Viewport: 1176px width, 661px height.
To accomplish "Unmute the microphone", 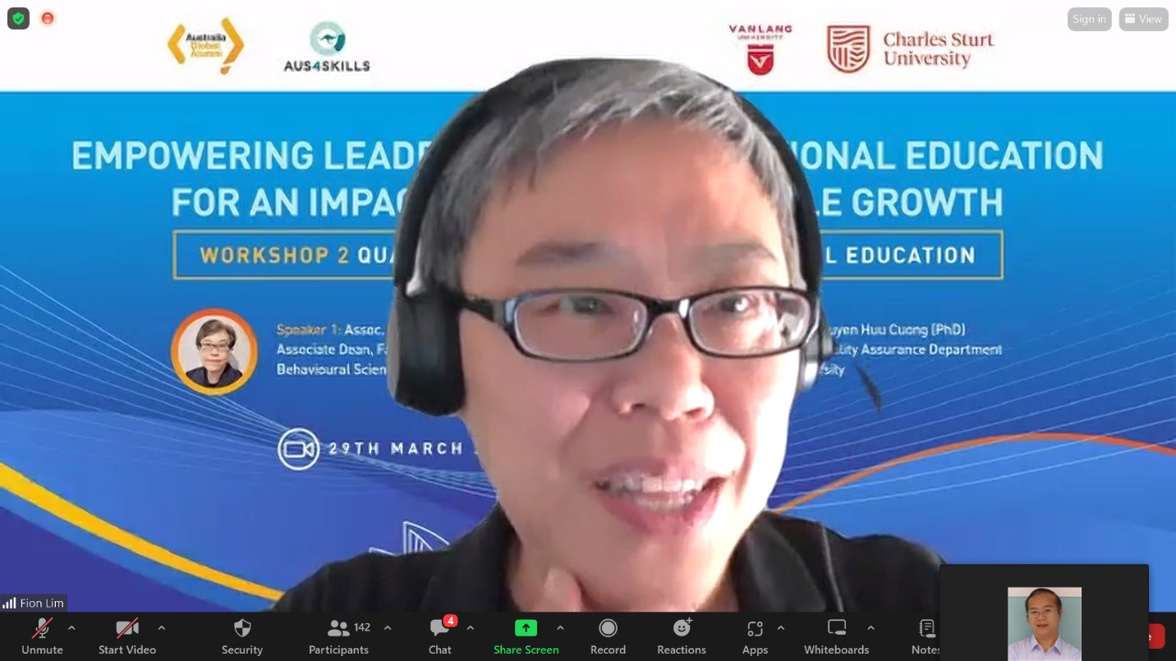I will click(42, 636).
